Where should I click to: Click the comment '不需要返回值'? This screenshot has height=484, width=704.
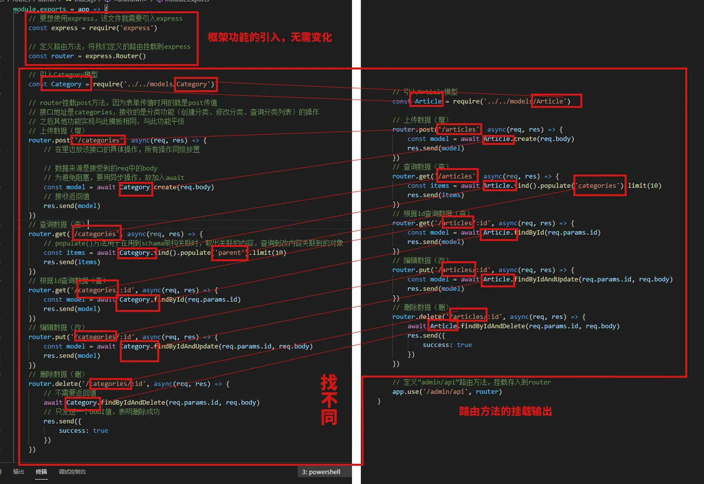[70, 393]
